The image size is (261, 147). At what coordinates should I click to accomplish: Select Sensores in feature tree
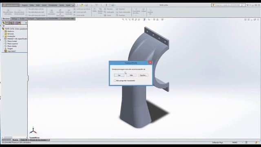pos(11,34)
